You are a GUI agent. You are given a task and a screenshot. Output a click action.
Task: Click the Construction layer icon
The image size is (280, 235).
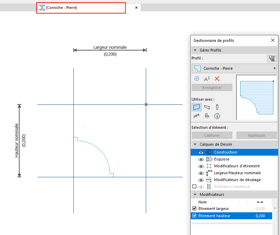click(x=209, y=152)
